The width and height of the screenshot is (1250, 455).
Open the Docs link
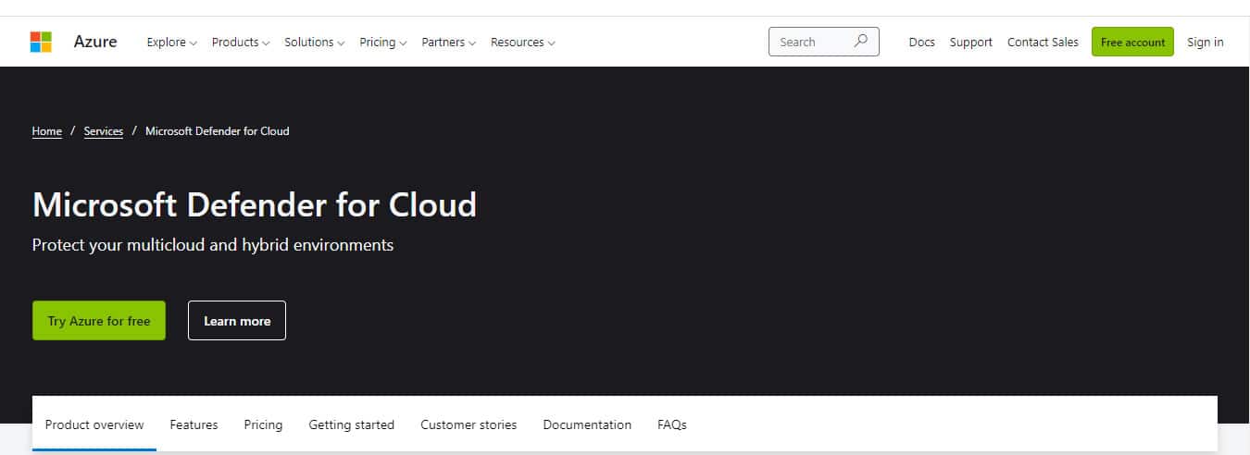921,42
